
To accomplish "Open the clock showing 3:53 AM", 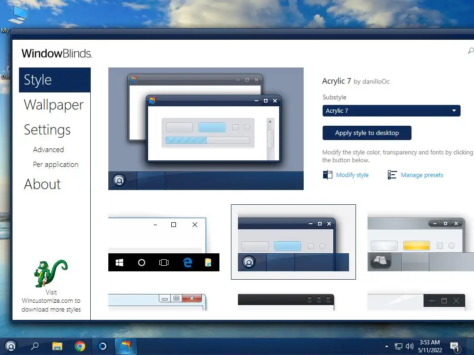I will tap(430, 346).
